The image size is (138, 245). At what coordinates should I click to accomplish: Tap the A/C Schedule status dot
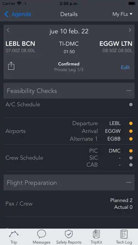(x=131, y=105)
